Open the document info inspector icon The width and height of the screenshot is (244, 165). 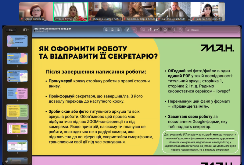click(x=174, y=30)
